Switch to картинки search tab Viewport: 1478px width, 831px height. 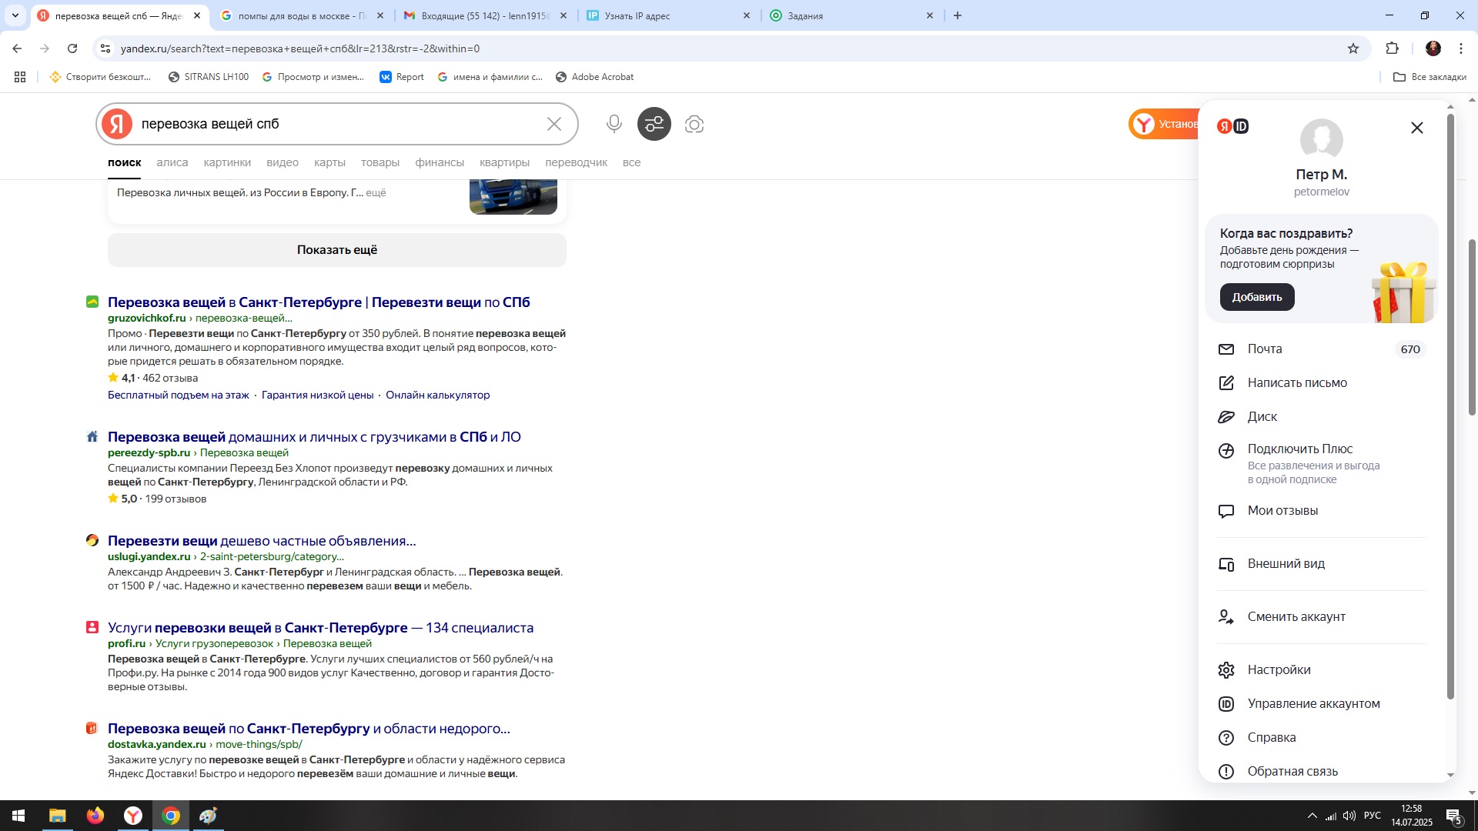tap(227, 162)
